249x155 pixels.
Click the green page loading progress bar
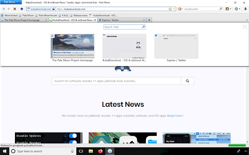(x=237, y=145)
